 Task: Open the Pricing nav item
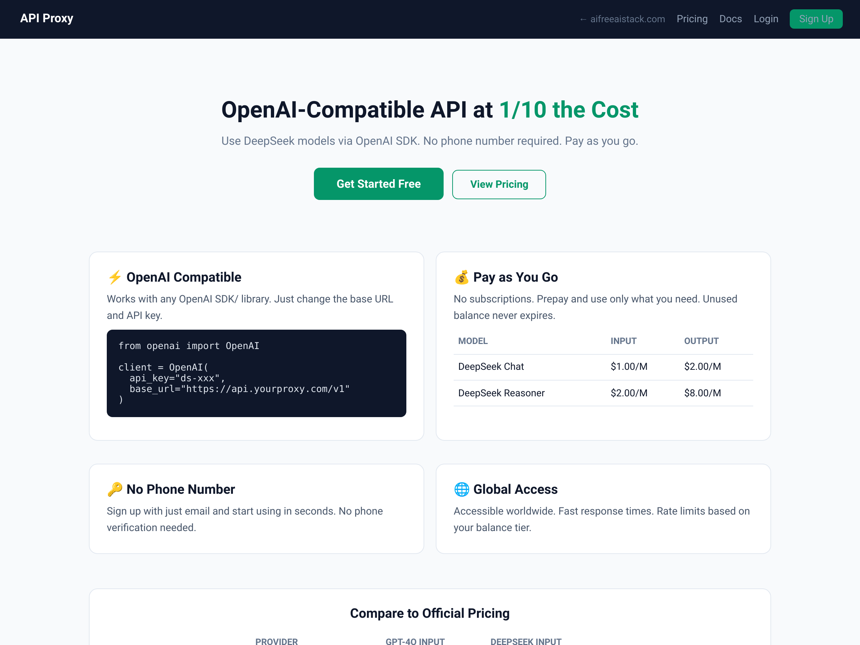[x=692, y=19]
